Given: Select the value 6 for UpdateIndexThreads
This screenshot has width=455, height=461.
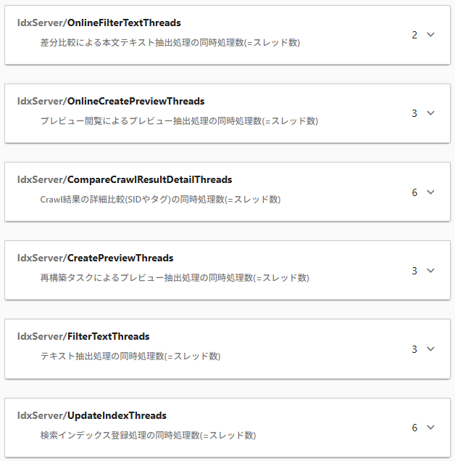Looking at the screenshot, I should coord(414,428).
